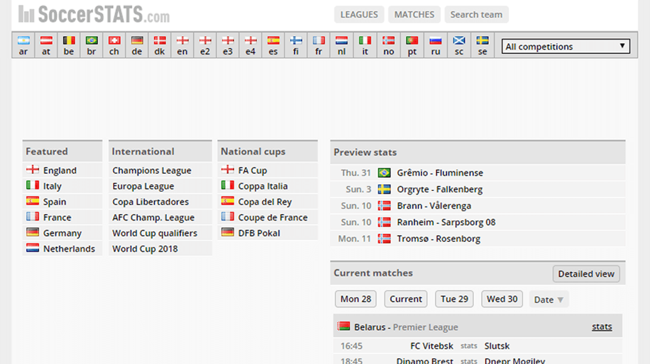650x364 pixels.
Task: Select the Current tab
Action: [x=406, y=299]
